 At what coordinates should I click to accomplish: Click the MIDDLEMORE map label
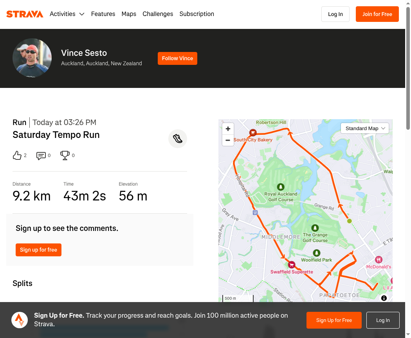tap(281, 237)
